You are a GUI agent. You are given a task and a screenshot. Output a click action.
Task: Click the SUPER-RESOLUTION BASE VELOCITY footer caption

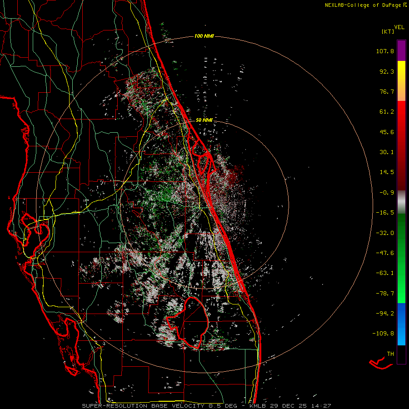[206, 406]
